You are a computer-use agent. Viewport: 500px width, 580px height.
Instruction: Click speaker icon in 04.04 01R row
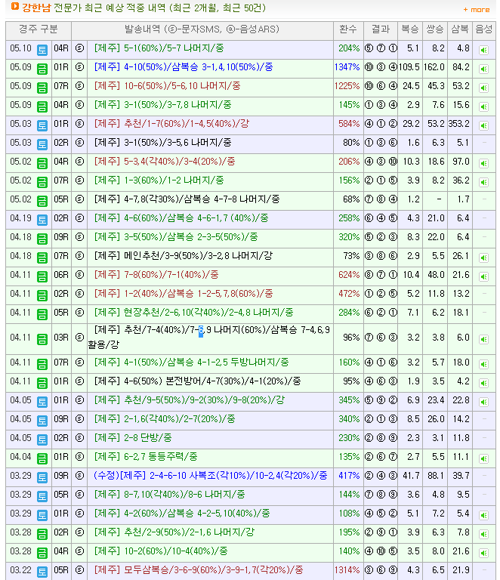[x=483, y=458]
